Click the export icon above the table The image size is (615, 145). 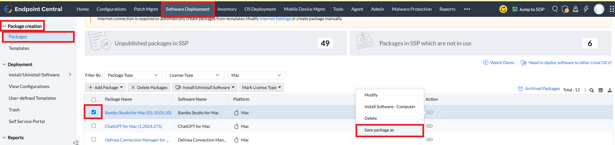click(x=610, y=90)
